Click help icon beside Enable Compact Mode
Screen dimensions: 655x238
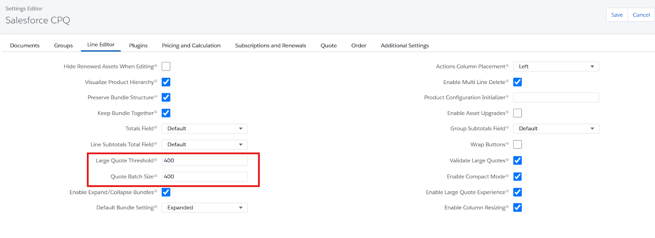[507, 176]
